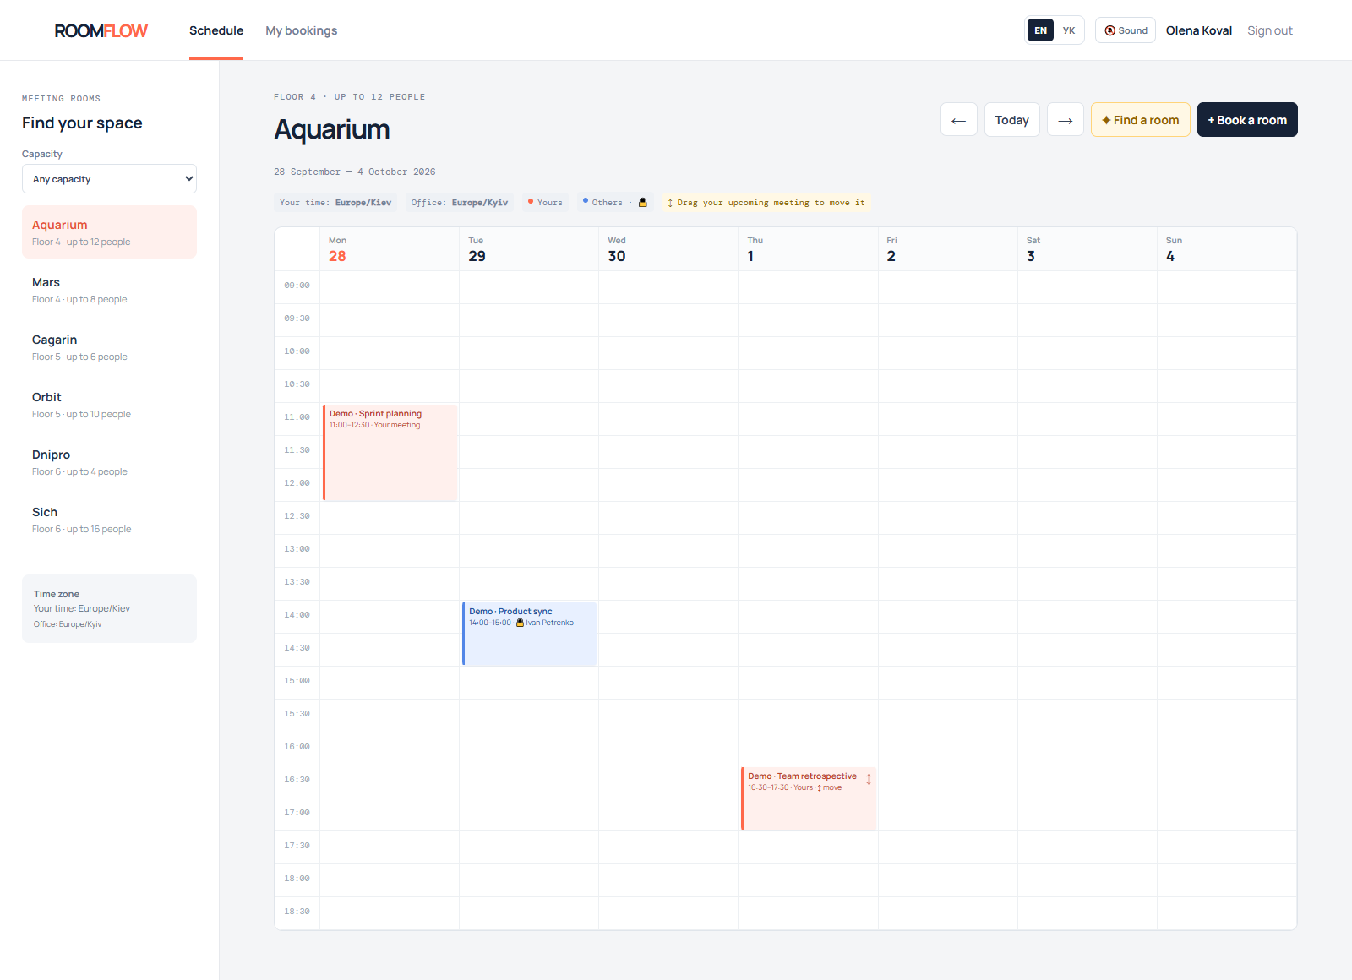The width and height of the screenshot is (1352, 980).
Task: Click Fri 2 day header
Action: [x=948, y=249]
